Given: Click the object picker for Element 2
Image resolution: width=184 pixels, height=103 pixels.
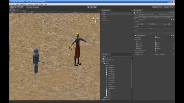Looking at the screenshot, I should click(174, 47).
